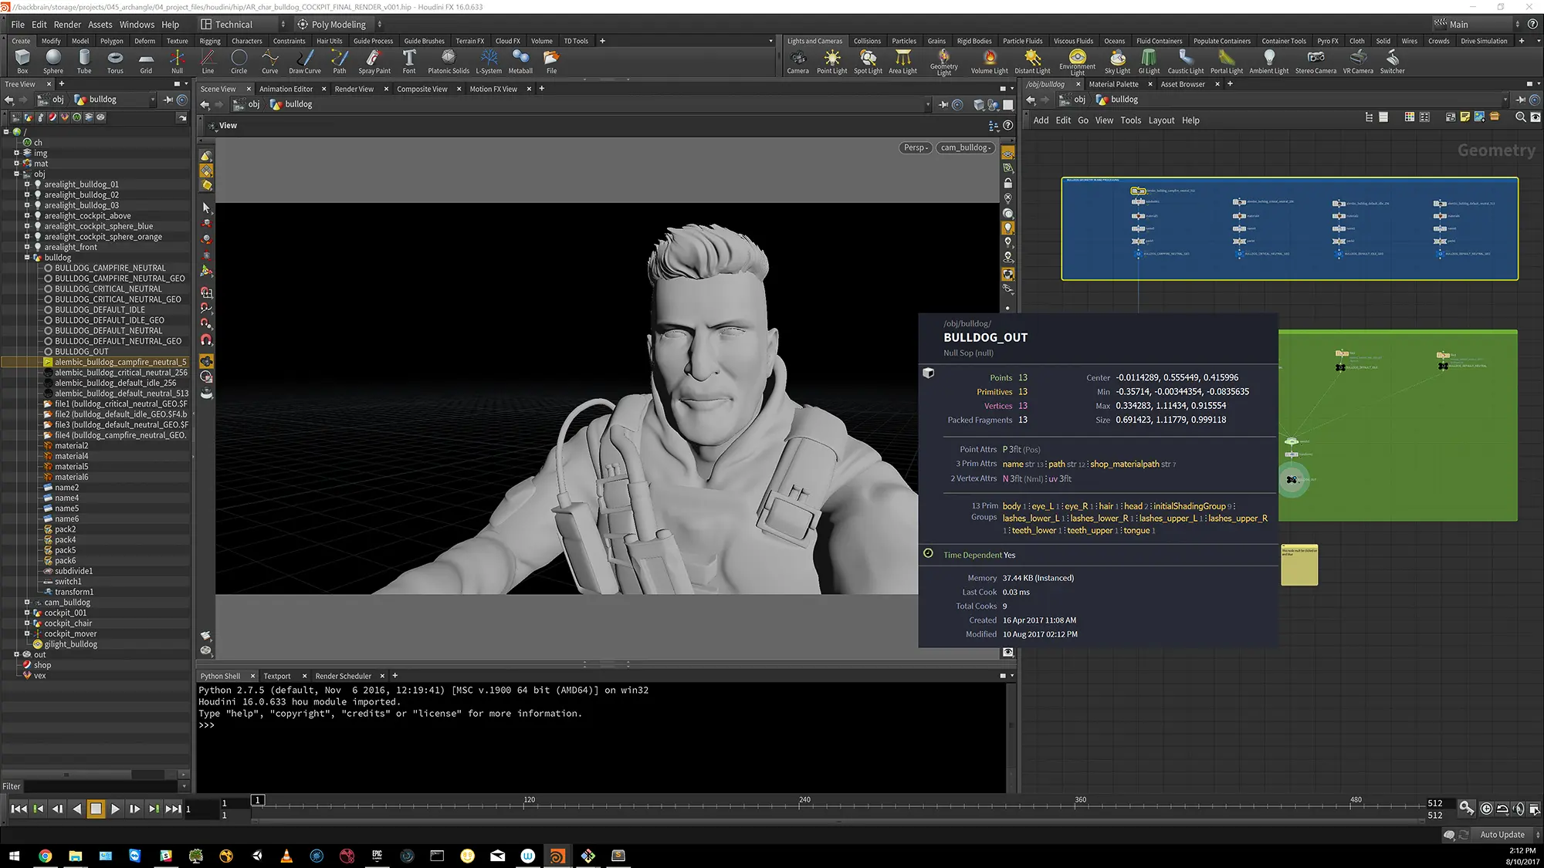
Task: Pick the L-System shelf tool
Action: (x=489, y=61)
